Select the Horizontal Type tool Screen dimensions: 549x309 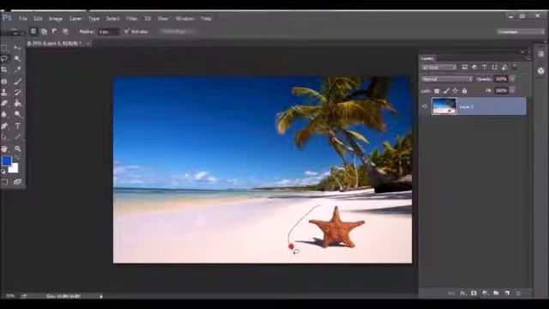point(17,126)
